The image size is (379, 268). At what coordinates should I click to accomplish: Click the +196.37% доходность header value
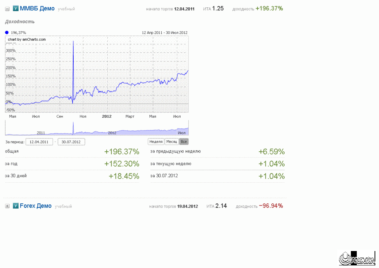[x=269, y=8]
